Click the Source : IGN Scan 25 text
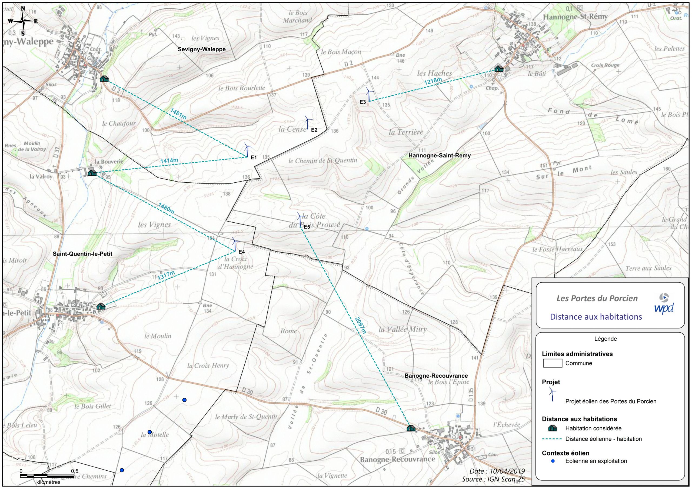 [493, 479]
